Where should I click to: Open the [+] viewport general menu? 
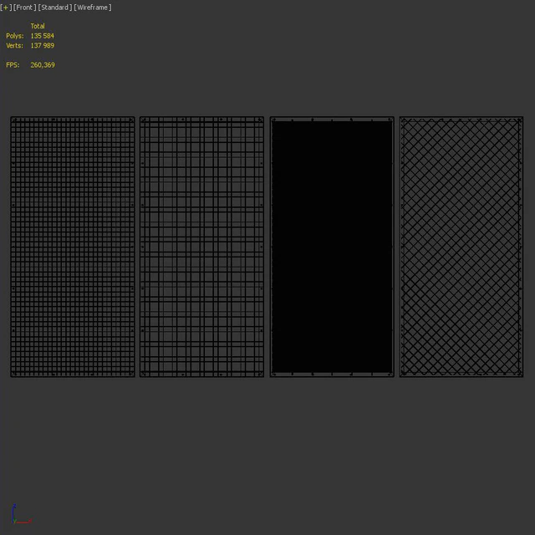[6, 8]
